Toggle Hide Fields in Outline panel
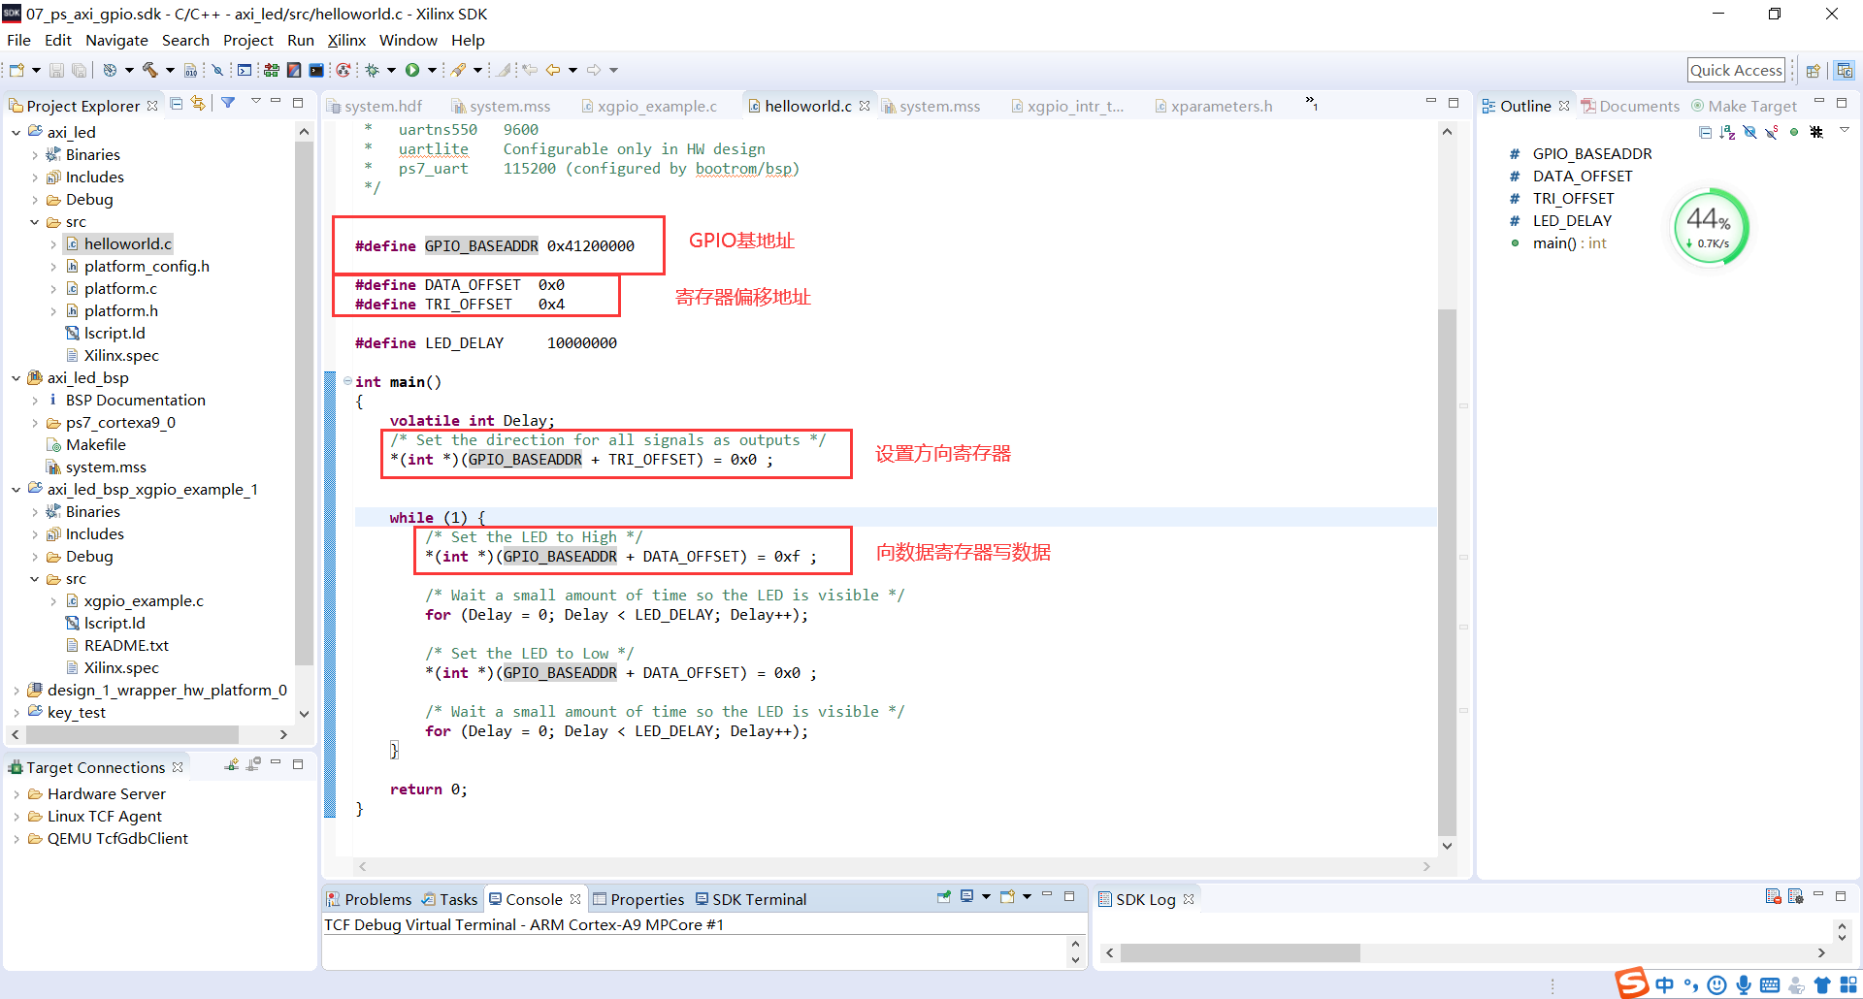Viewport: 1863px width, 999px height. (1750, 132)
